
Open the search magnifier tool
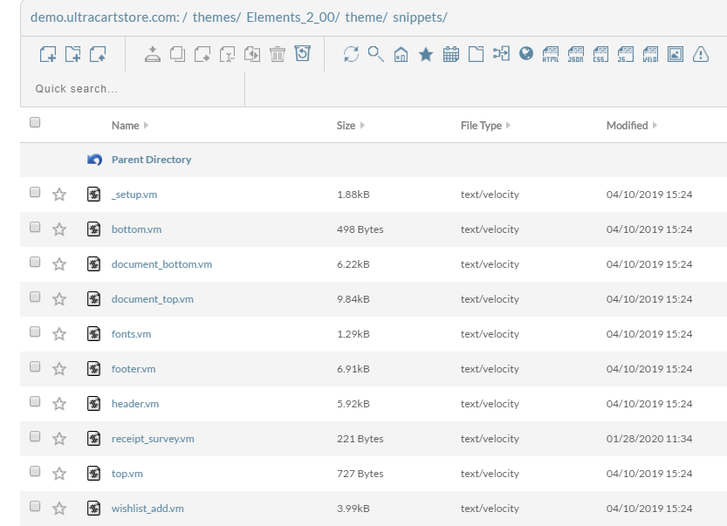click(x=375, y=54)
